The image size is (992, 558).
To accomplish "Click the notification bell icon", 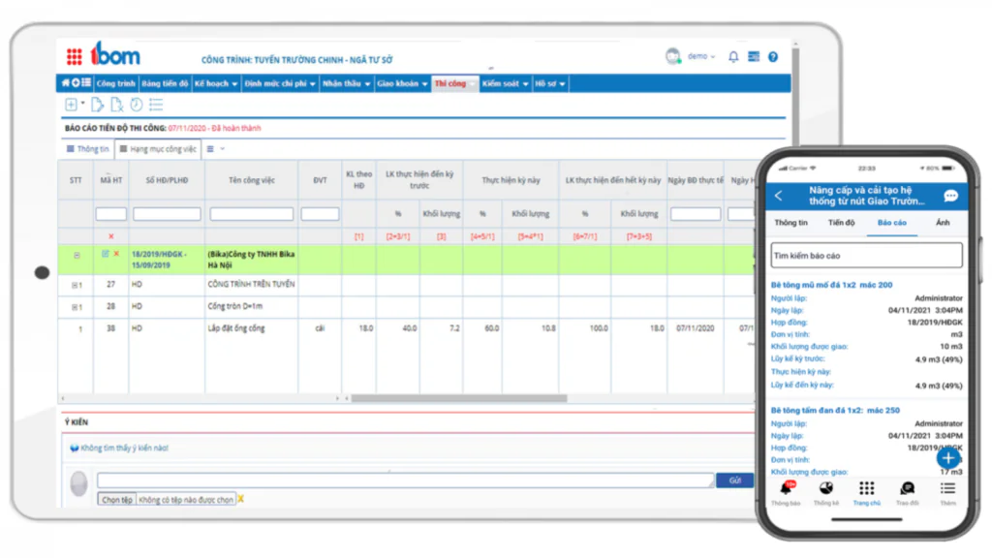I will click(733, 57).
